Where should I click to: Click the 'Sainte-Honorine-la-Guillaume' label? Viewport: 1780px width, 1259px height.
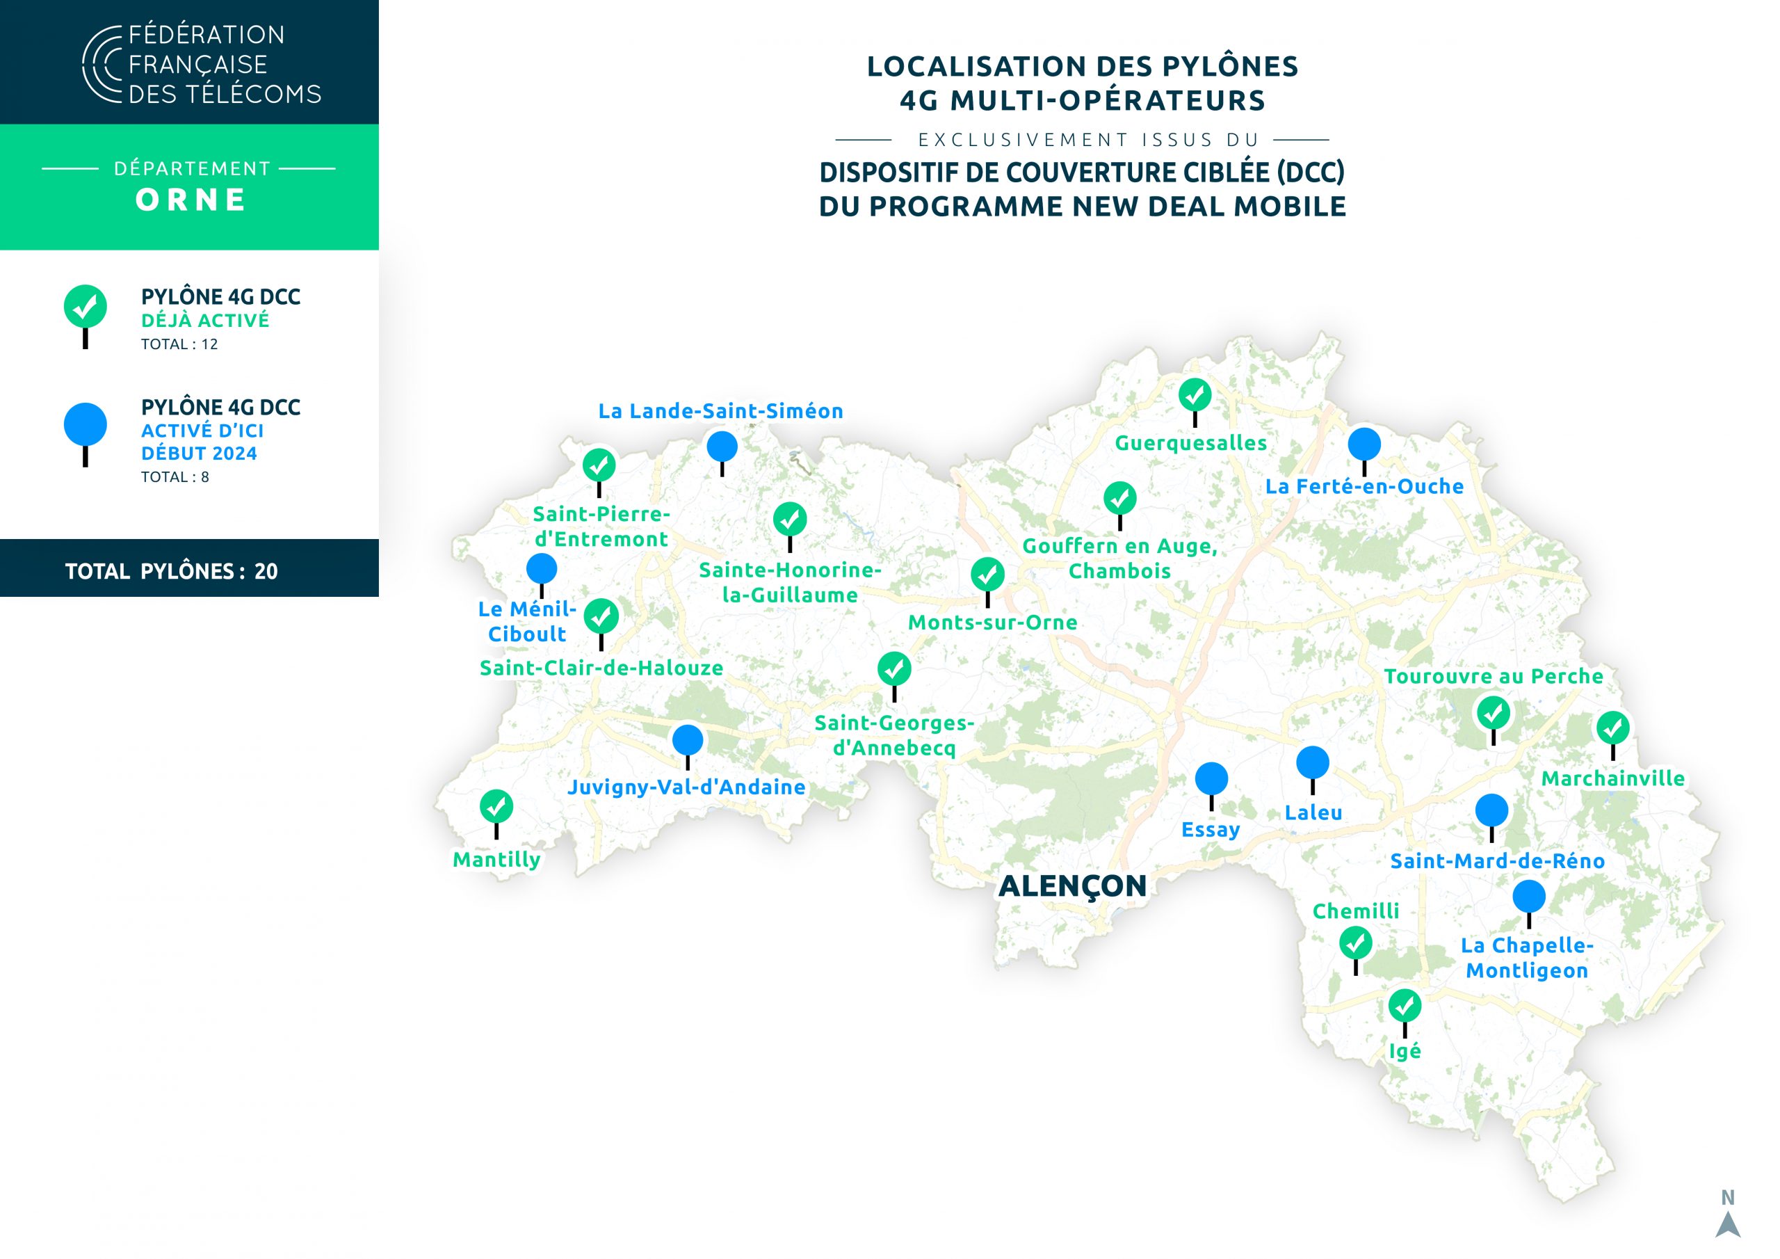point(789,582)
